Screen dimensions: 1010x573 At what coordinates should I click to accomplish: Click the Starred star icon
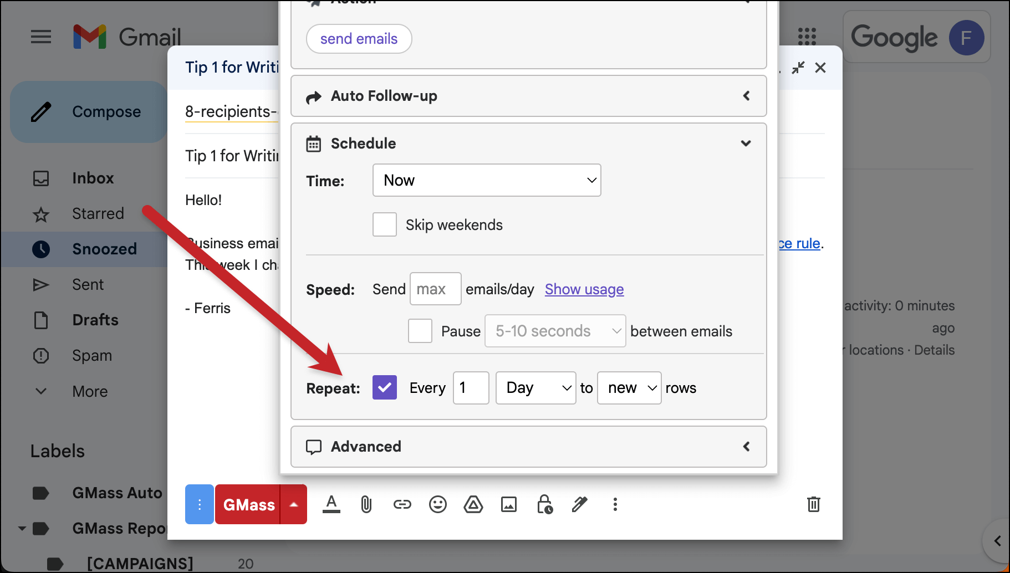point(41,214)
